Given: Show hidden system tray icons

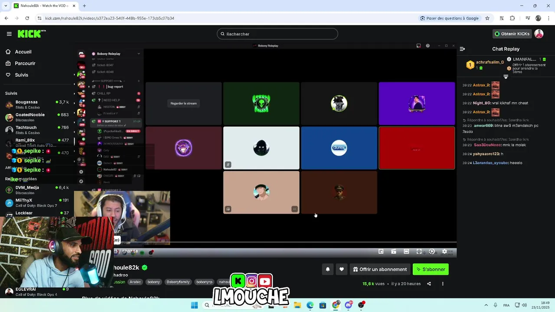Looking at the screenshot, I should pos(486,305).
